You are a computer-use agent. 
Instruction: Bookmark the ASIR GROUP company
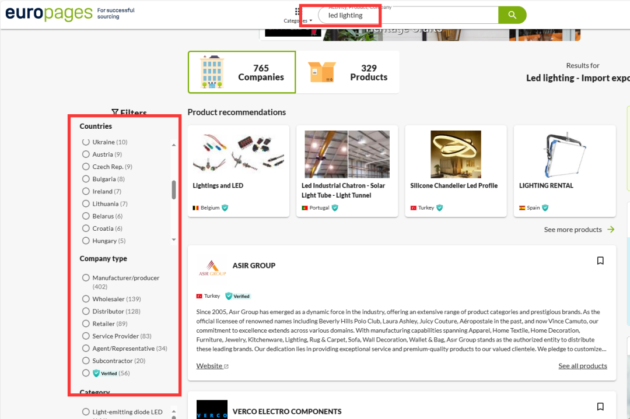pyautogui.click(x=600, y=260)
